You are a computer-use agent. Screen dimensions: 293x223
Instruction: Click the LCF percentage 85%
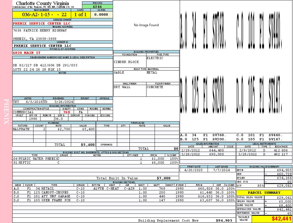coord(260,186)
